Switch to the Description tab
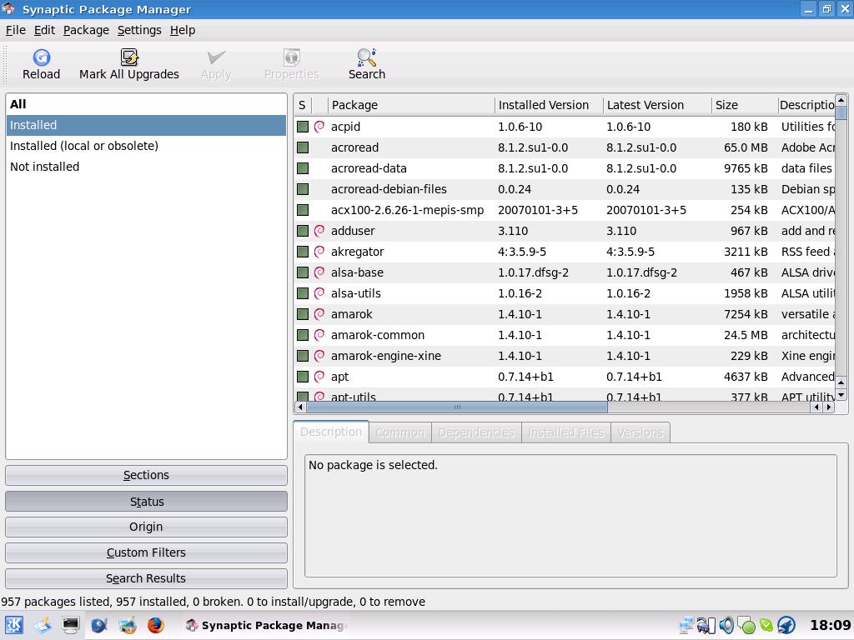Image resolution: width=854 pixels, height=640 pixels. (x=330, y=432)
